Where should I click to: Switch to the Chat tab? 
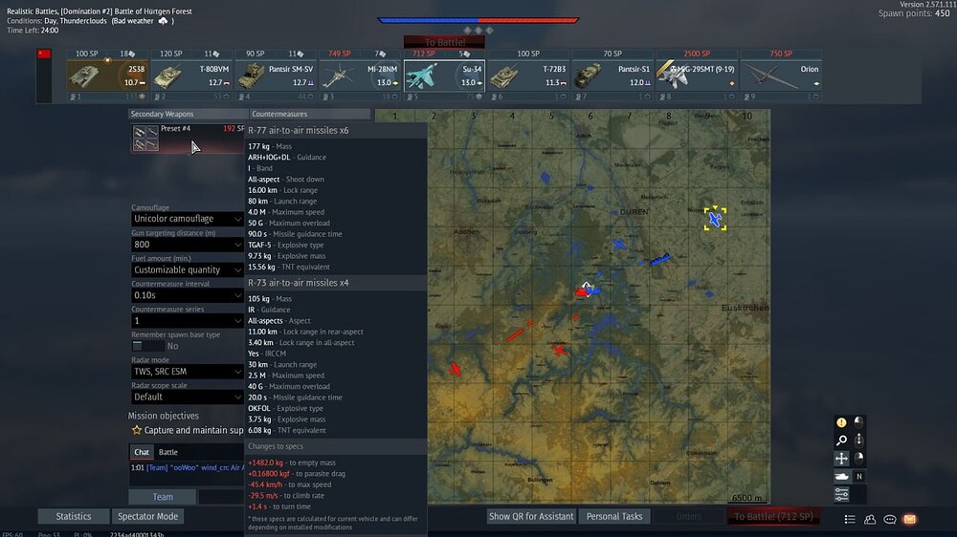(x=142, y=452)
